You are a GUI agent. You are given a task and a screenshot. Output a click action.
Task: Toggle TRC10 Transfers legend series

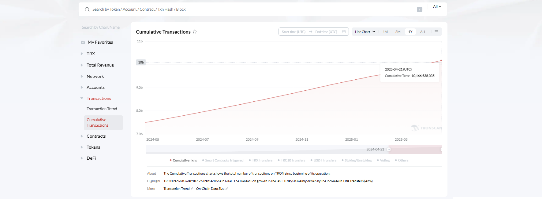[x=292, y=160]
